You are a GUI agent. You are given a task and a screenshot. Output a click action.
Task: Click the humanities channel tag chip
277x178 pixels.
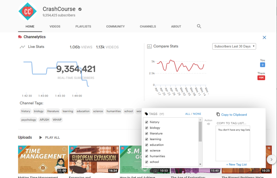(114, 111)
